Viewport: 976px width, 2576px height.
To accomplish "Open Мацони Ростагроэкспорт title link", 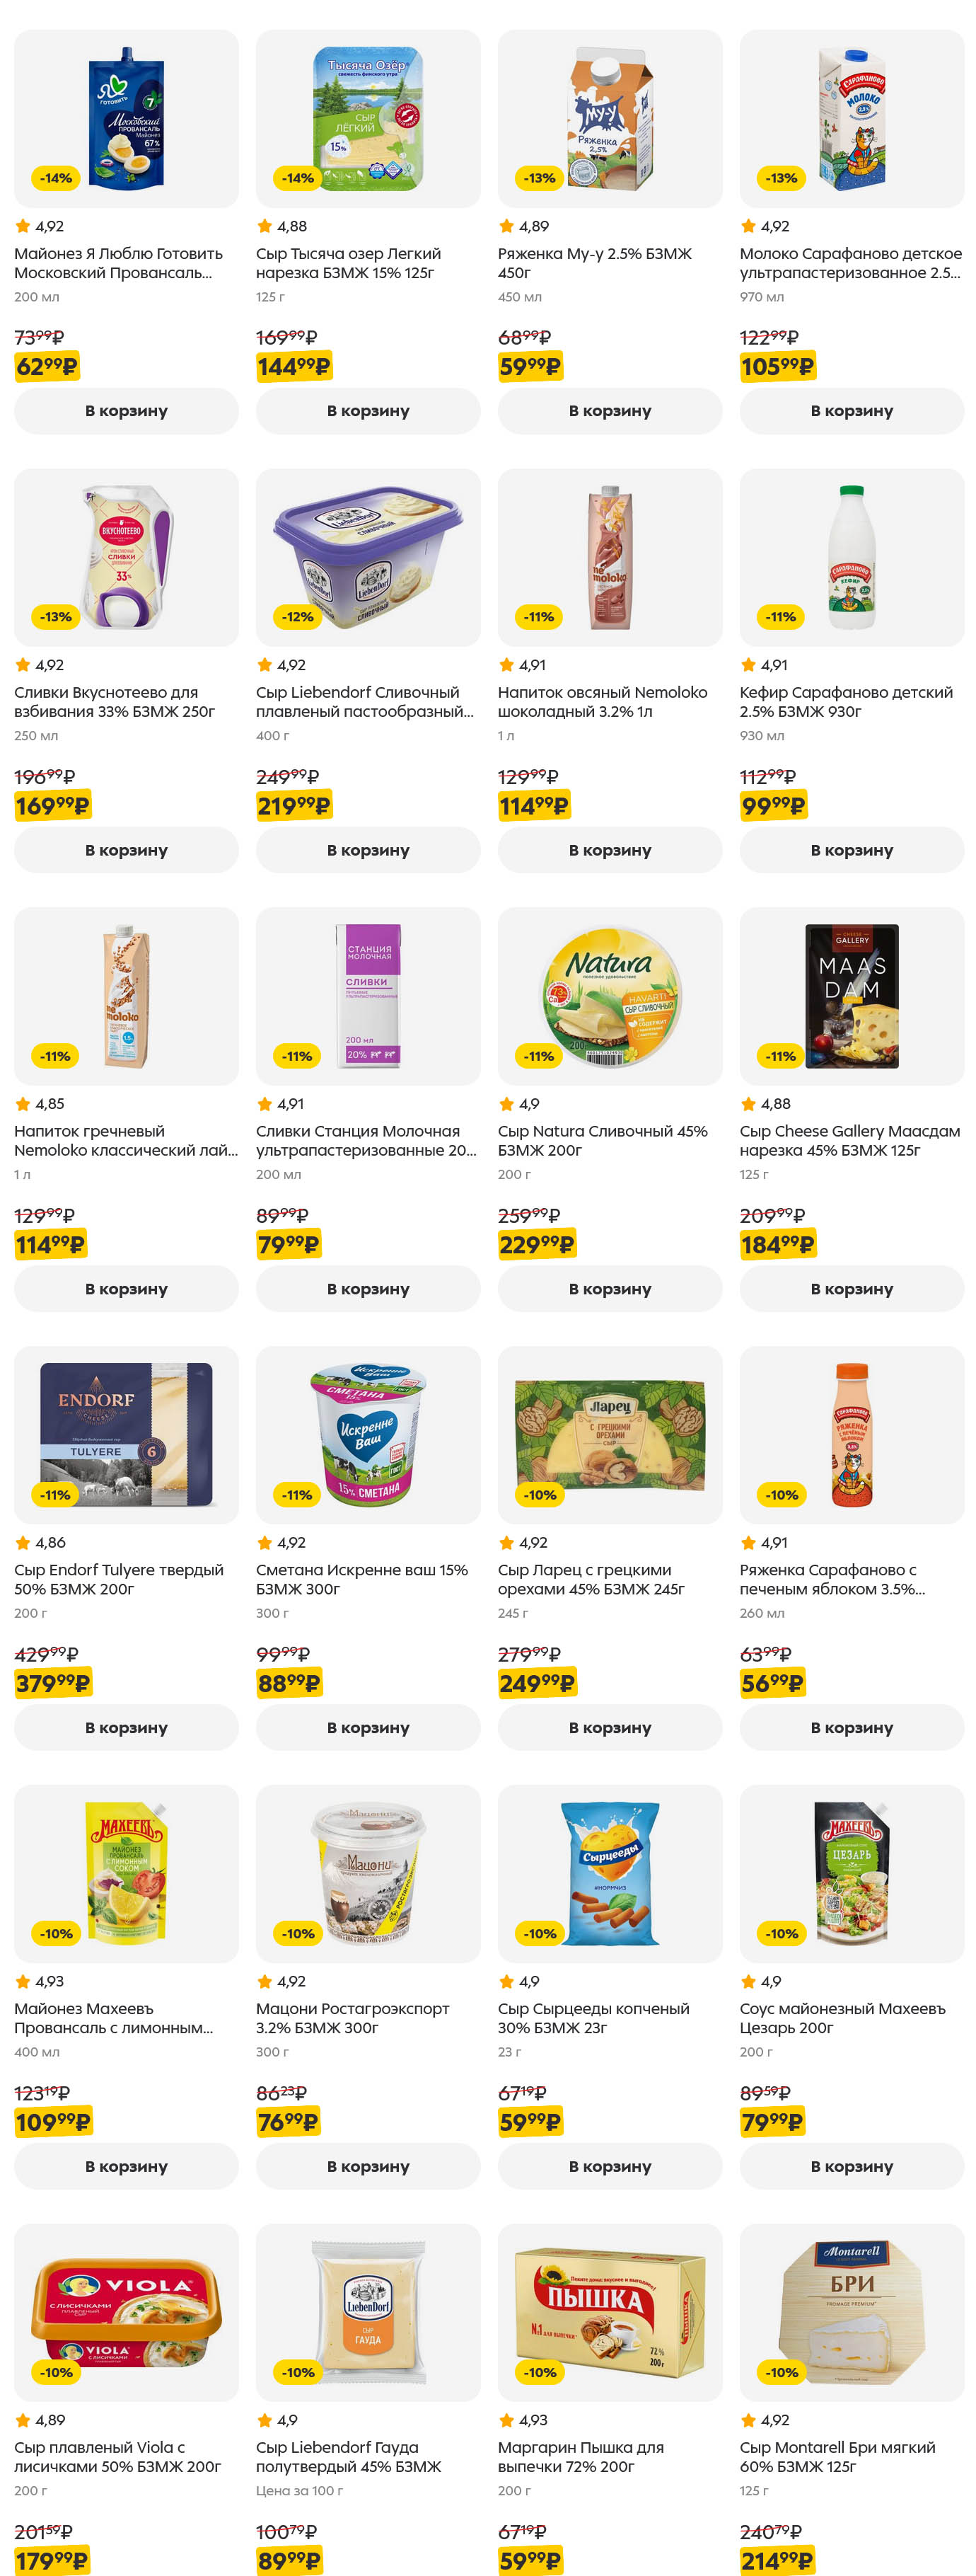I will 352,2018.
